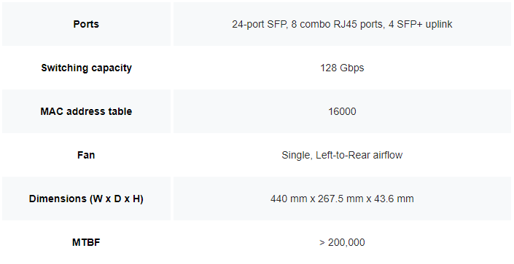Click the 4 SFP+ uplink text
Viewport: 514px width, 264px height.
421,24
